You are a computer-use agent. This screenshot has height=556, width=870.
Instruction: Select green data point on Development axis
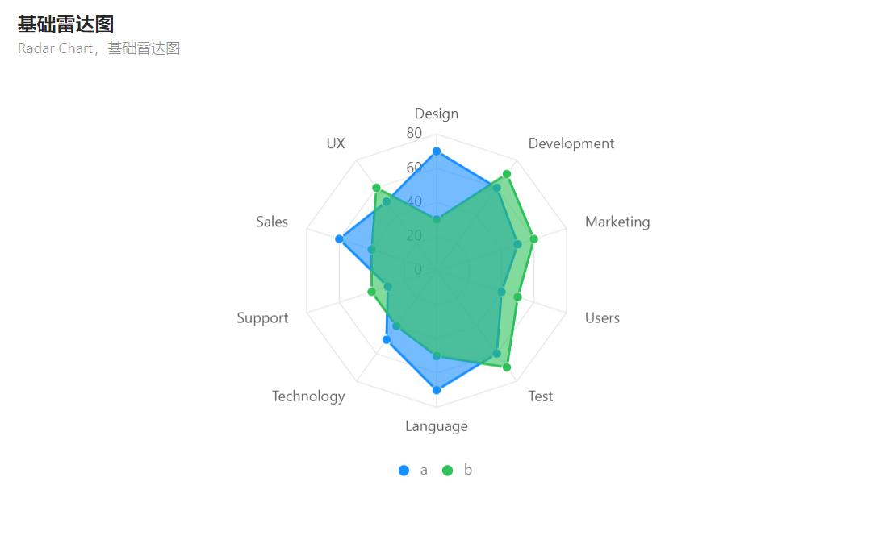[507, 174]
